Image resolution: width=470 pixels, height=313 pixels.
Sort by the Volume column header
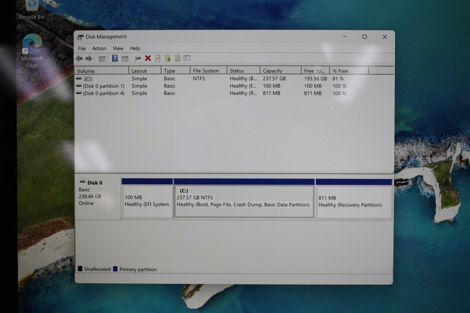click(x=102, y=71)
